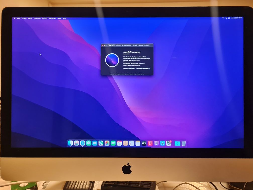Image resolution: width=253 pixels, height=190 pixels.
Task: Open the Notes app in the Dock
Action: [138, 143]
